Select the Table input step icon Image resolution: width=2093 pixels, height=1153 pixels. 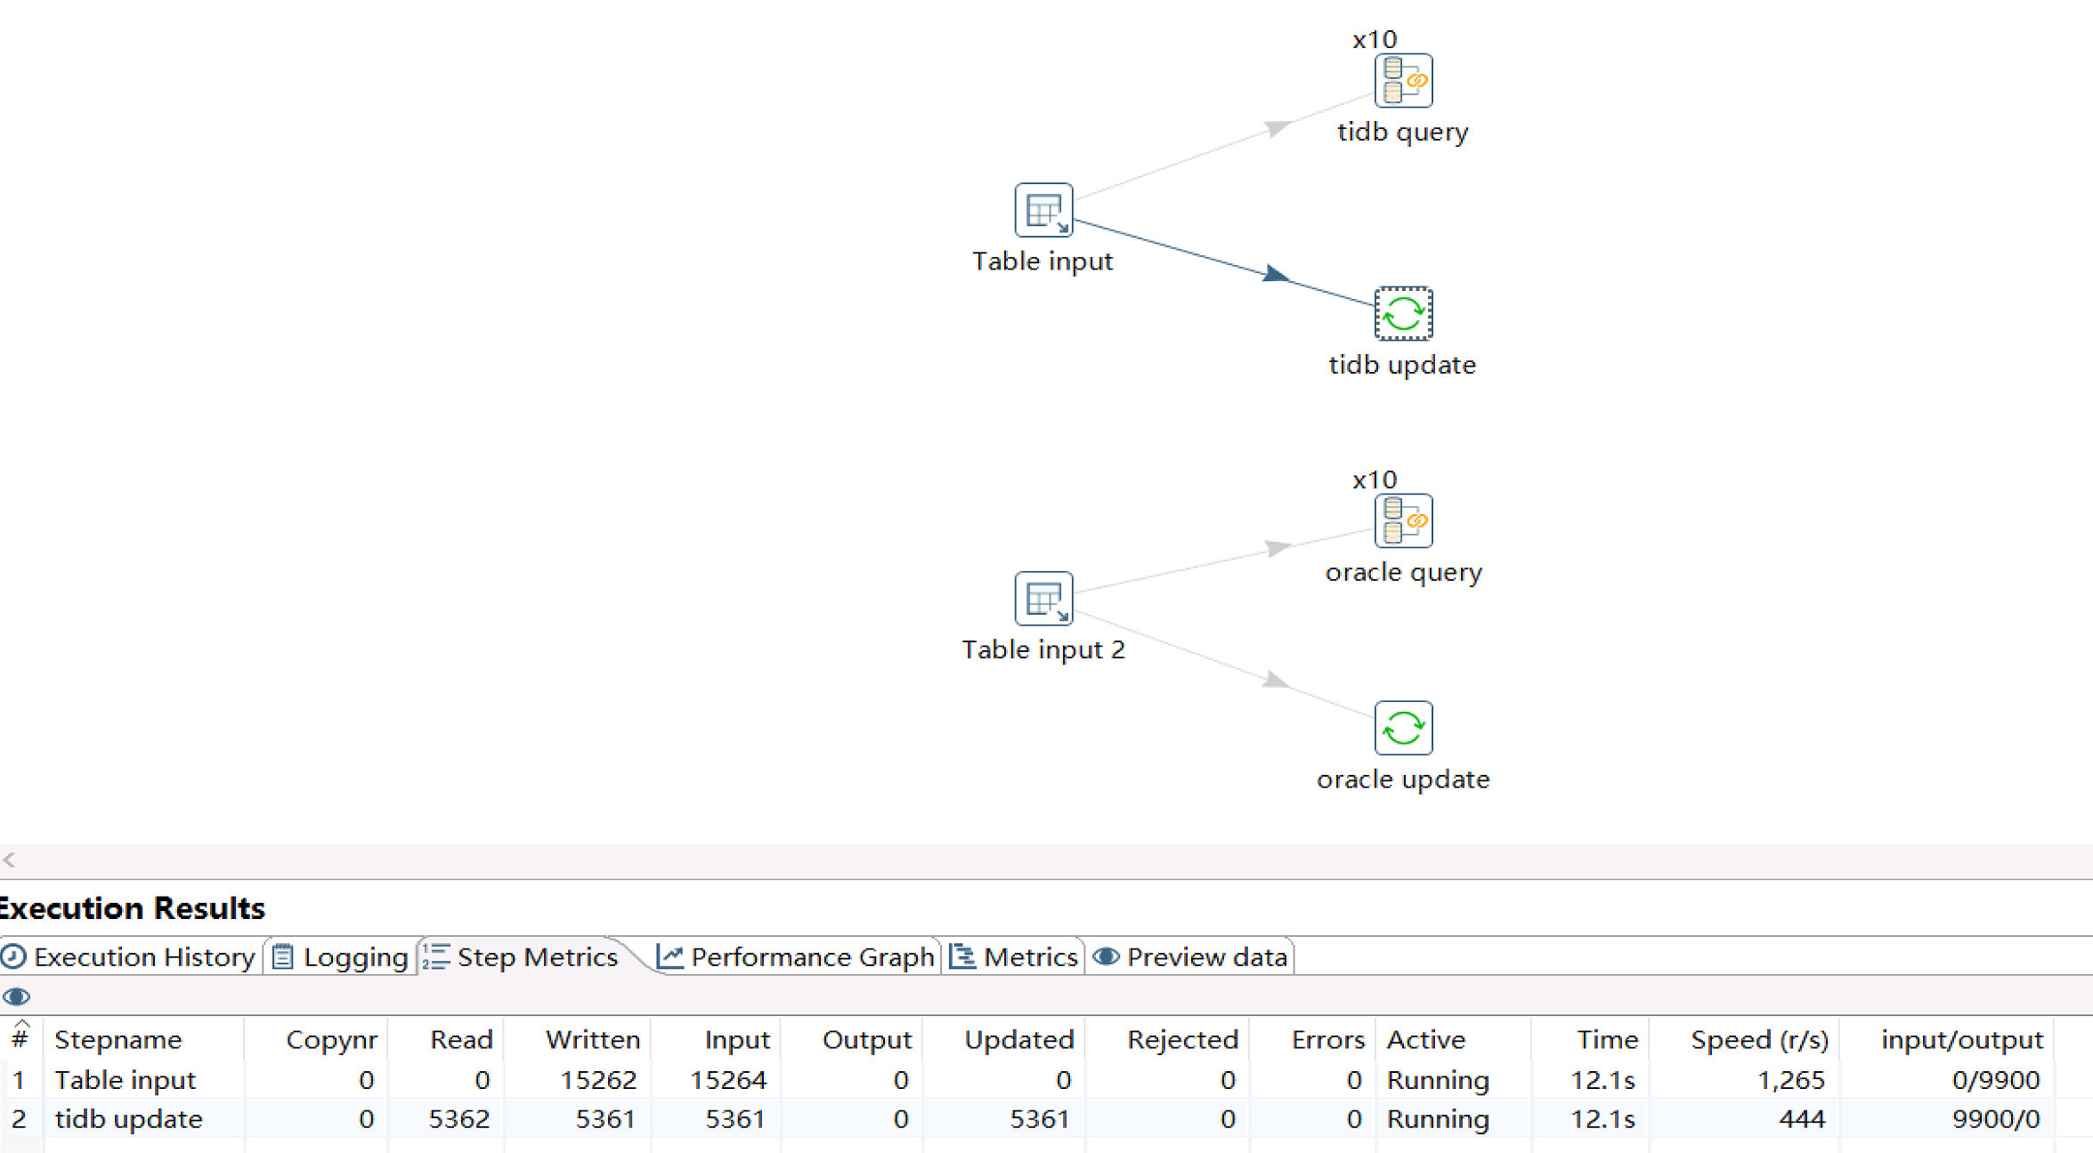1043,211
